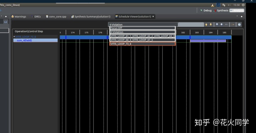This screenshot has height=133, width=256.
Task: Choose II Violation list option
Action: [142, 32]
